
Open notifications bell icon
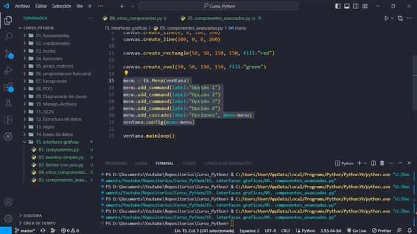410,231
